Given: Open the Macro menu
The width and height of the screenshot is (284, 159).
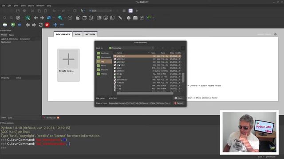Looking at the screenshot, I should 31,6.
